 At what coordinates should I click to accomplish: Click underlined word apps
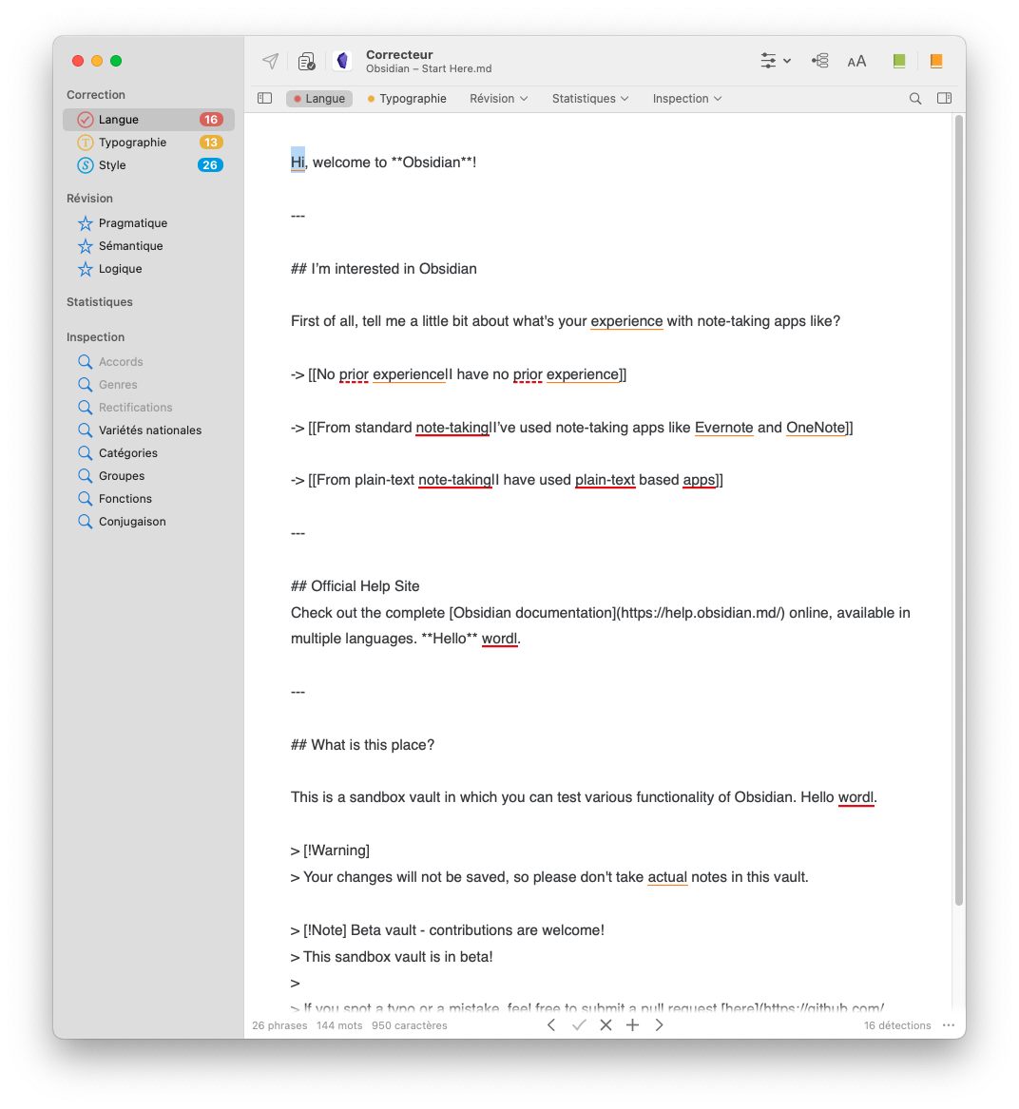click(700, 480)
